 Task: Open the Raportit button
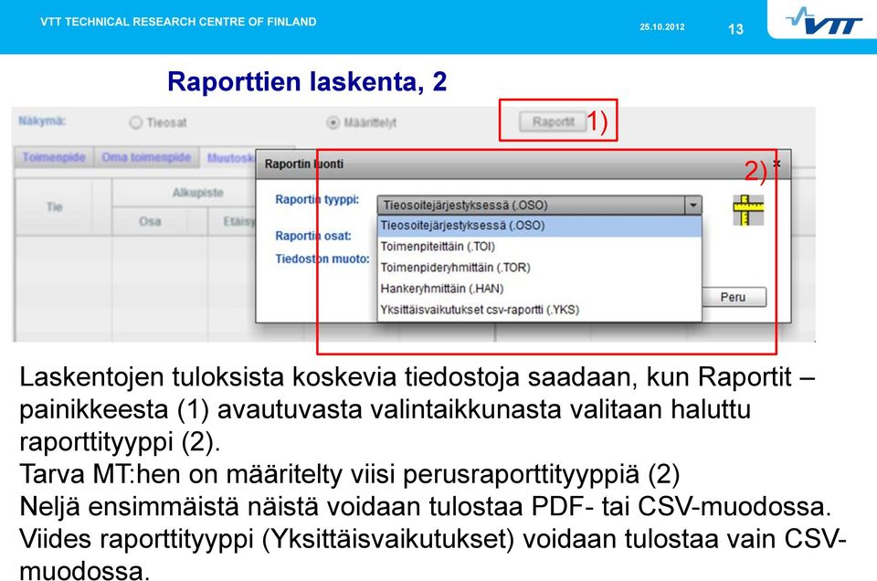pos(553,121)
